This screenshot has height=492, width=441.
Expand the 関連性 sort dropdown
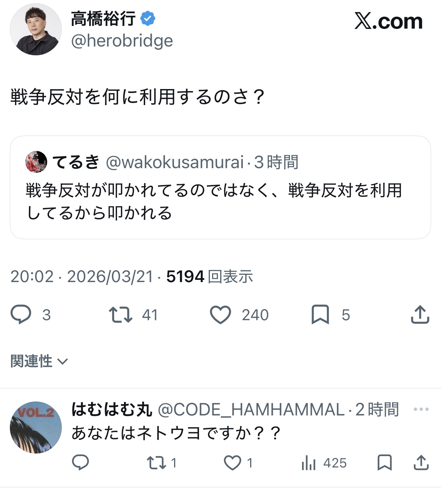pyautogui.click(x=39, y=362)
